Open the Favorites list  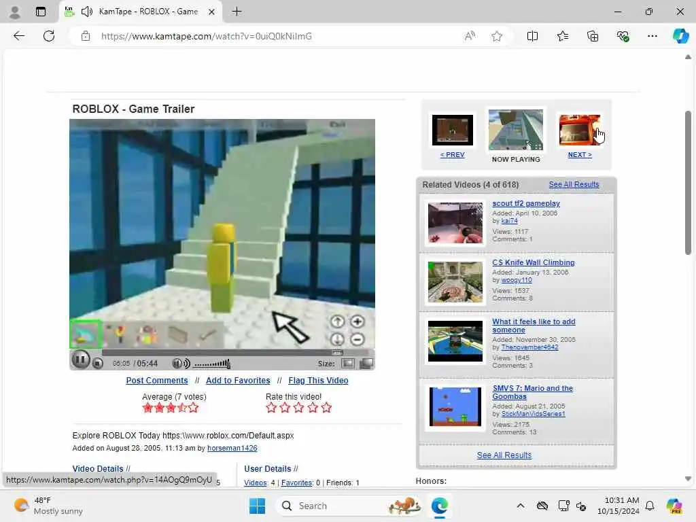[x=562, y=36]
